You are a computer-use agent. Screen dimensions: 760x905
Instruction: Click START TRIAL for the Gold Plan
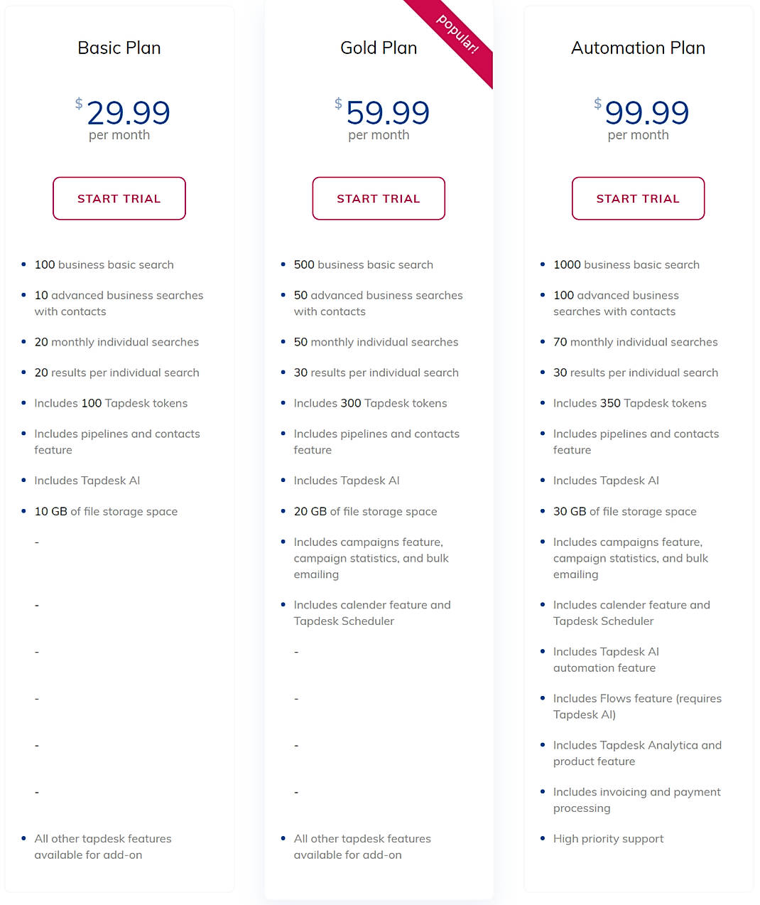[379, 198]
